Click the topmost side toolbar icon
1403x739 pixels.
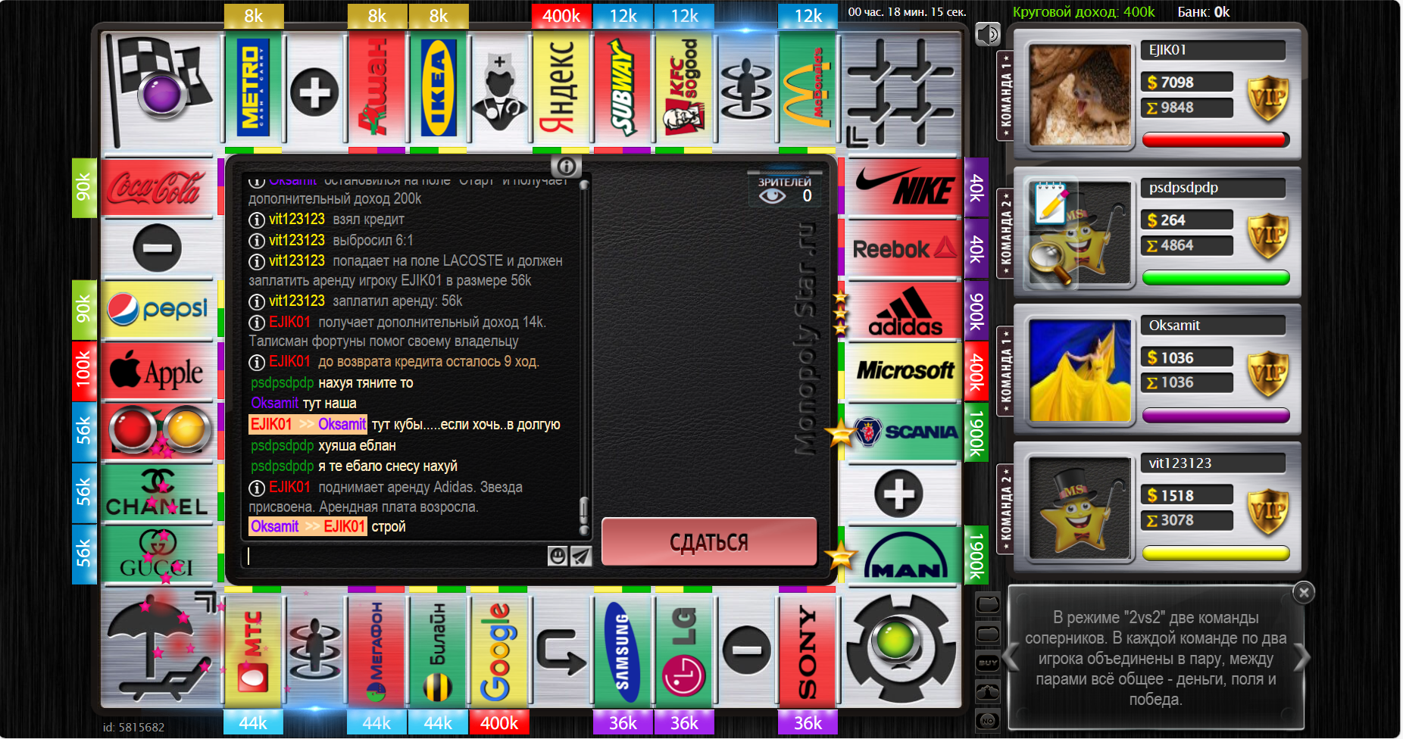[x=988, y=603]
